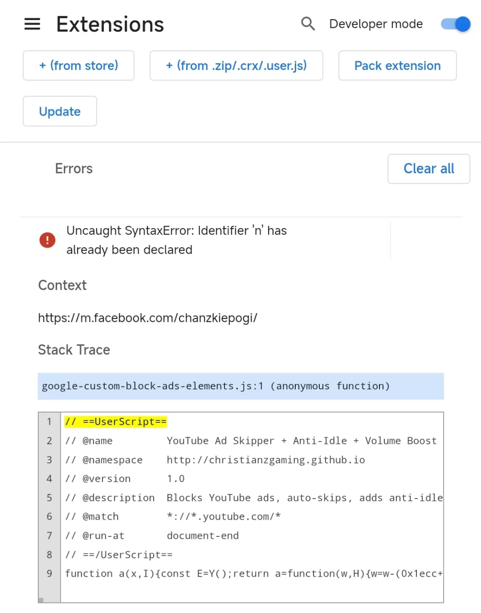Click the red error alert icon
481x613 pixels.
[47, 239]
